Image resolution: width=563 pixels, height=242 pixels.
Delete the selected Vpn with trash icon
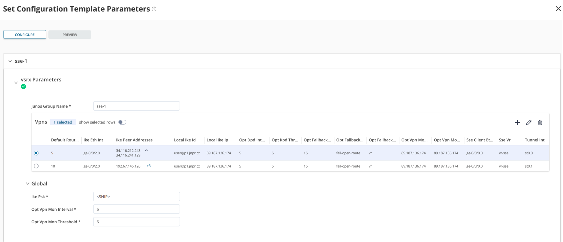(x=540, y=122)
